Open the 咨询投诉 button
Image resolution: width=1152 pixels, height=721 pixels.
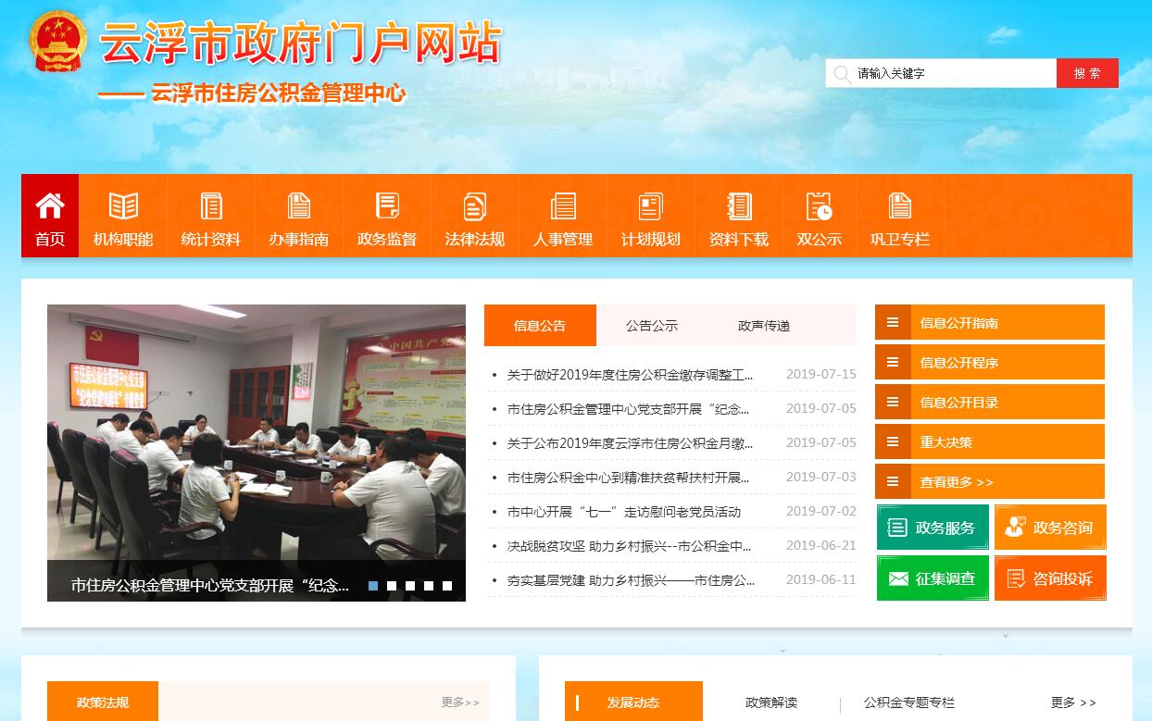[1050, 578]
